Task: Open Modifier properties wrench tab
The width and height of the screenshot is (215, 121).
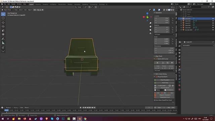Action: point(179,70)
